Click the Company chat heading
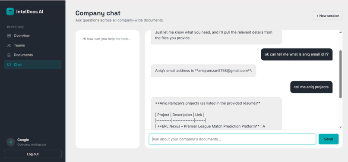 click(98, 13)
